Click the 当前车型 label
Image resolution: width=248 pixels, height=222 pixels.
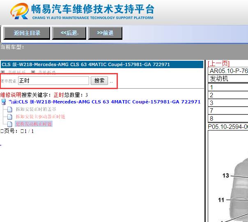pos(12,47)
